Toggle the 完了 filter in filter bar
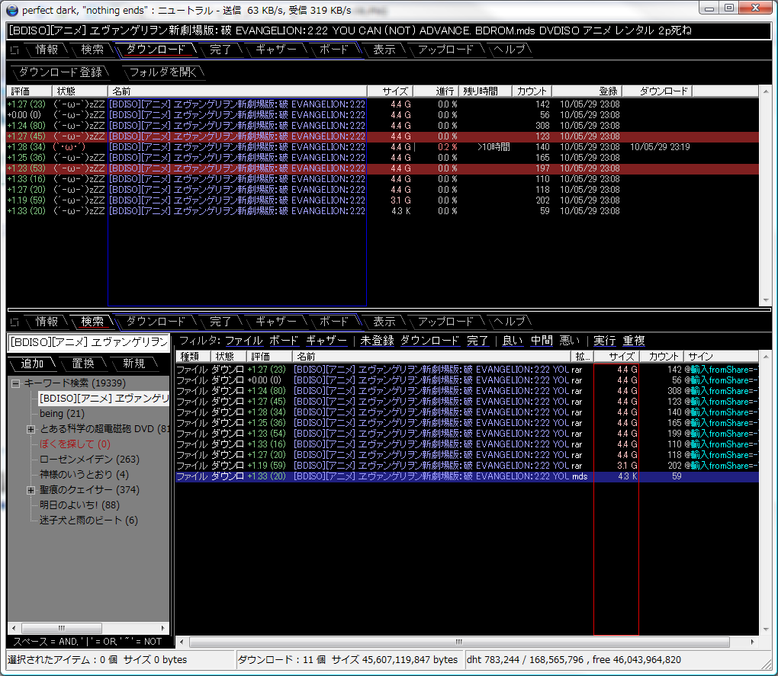Image resolution: width=778 pixels, height=676 pixels. click(x=477, y=341)
